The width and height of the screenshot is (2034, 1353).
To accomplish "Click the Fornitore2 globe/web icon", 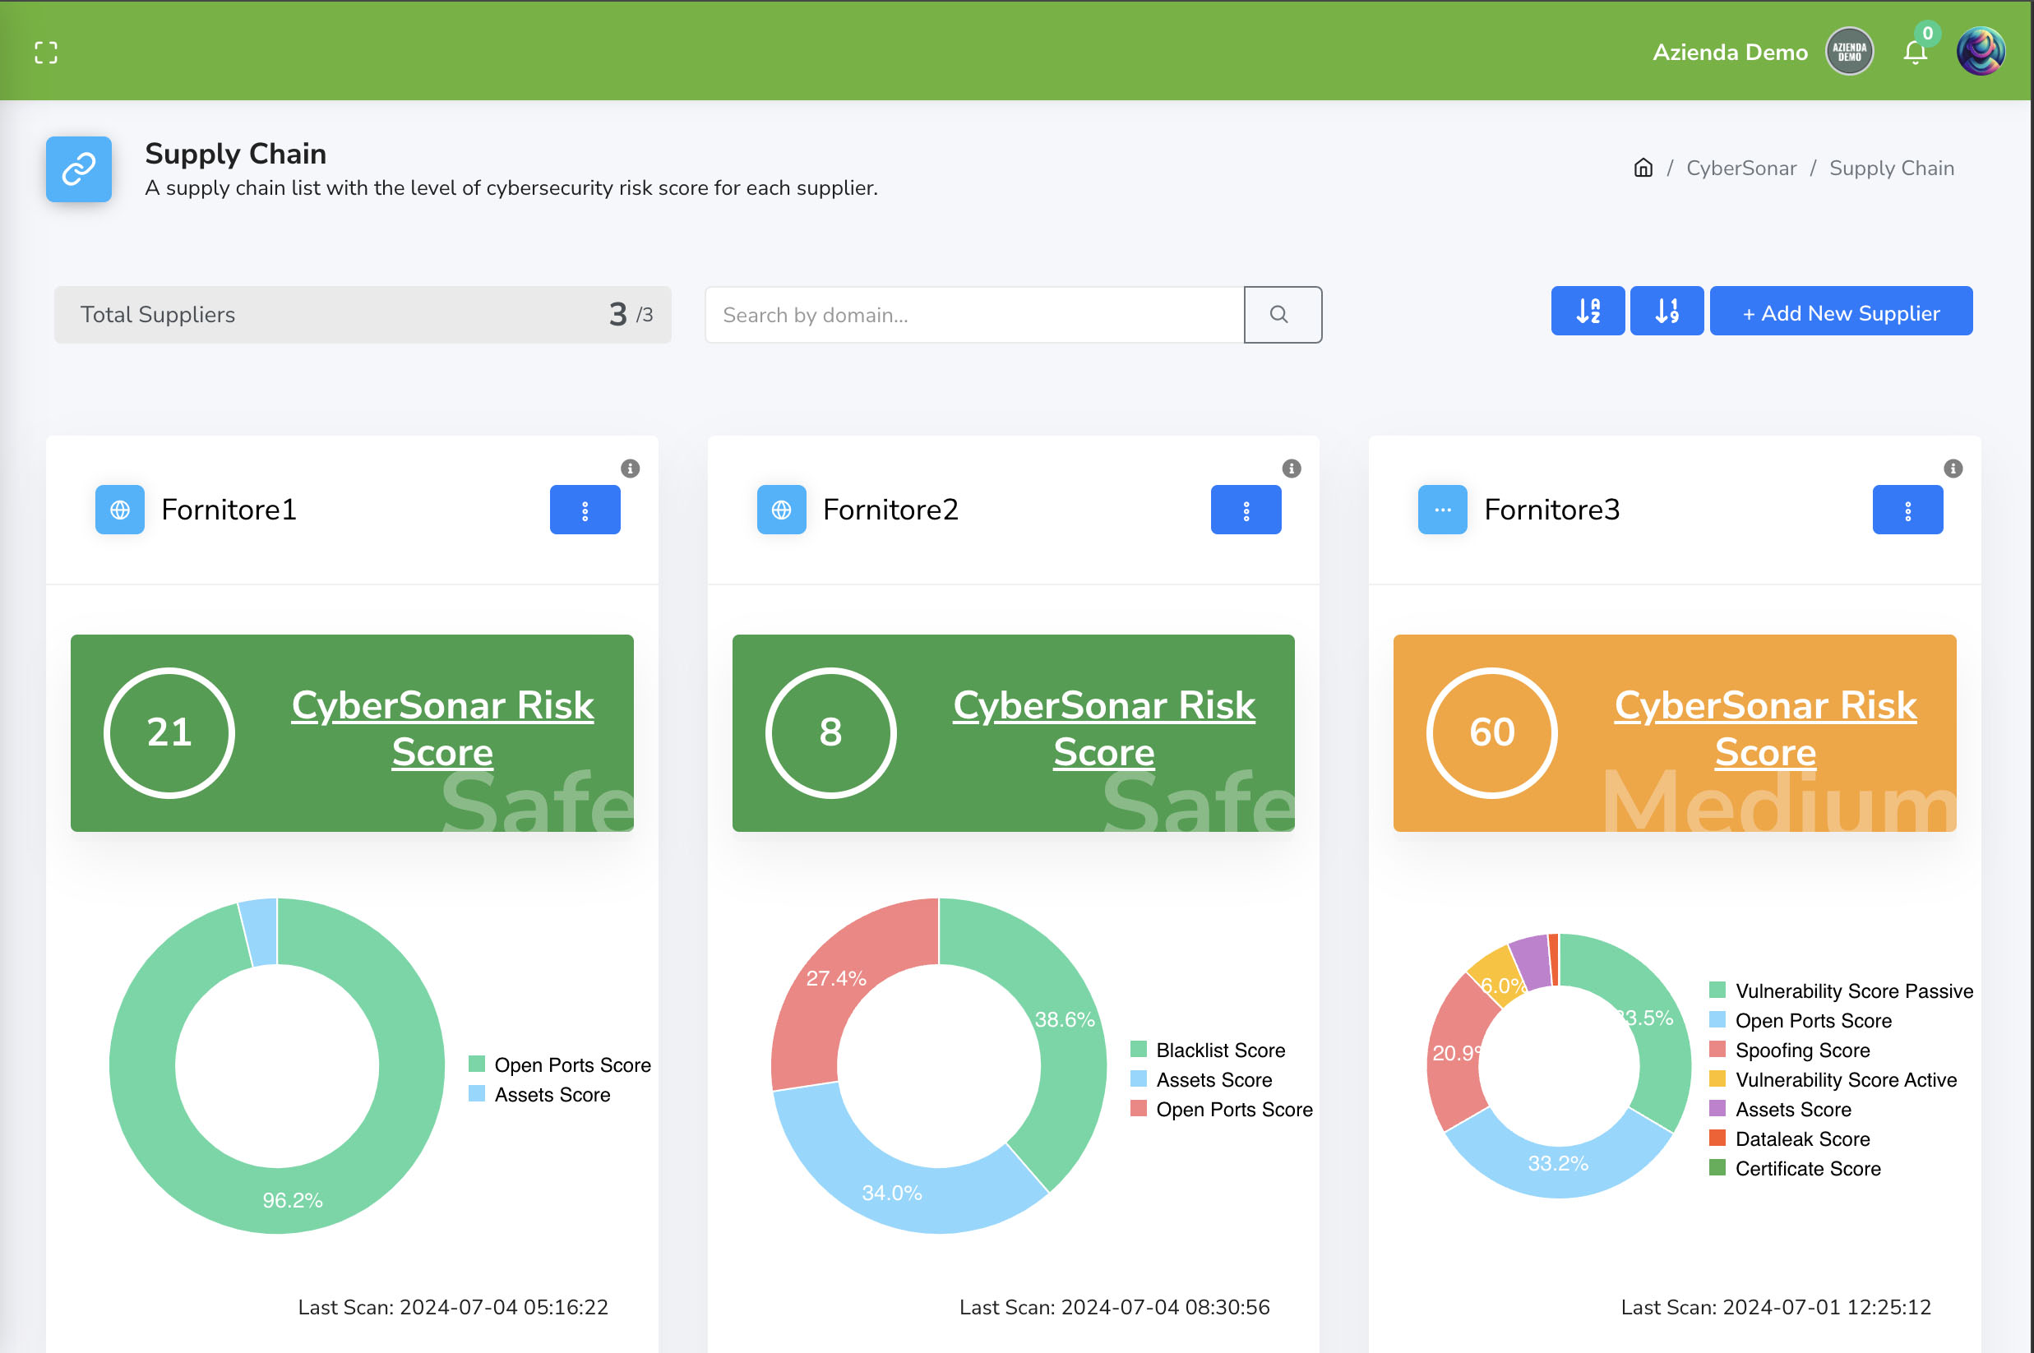I will [x=781, y=509].
